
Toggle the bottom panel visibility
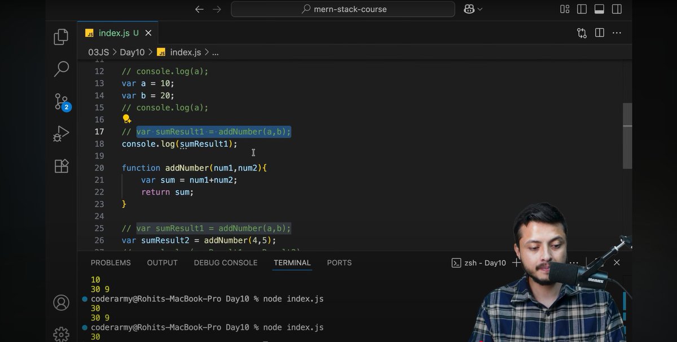[599, 9]
